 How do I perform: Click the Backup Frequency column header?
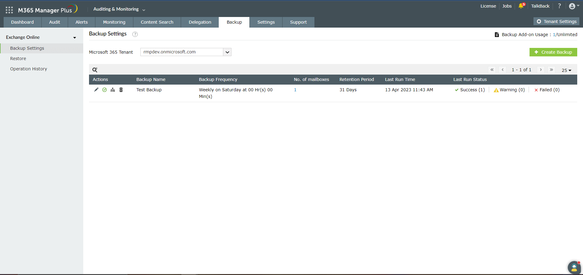218,79
